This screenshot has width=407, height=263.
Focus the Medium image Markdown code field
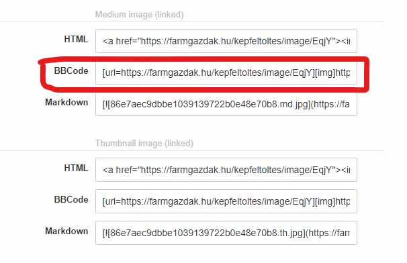[226, 104]
